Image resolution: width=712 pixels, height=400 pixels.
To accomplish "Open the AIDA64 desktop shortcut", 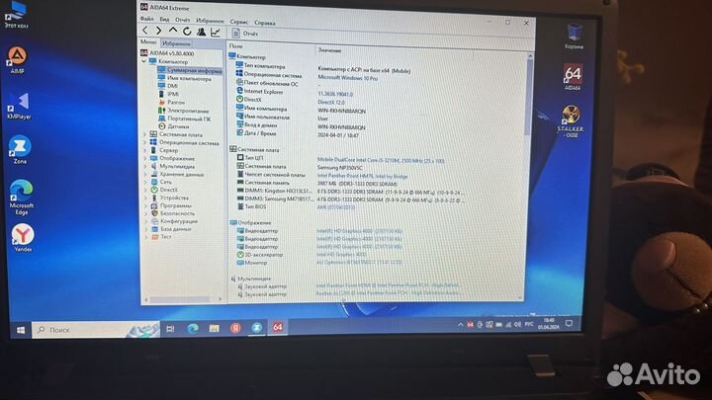I will (573, 77).
